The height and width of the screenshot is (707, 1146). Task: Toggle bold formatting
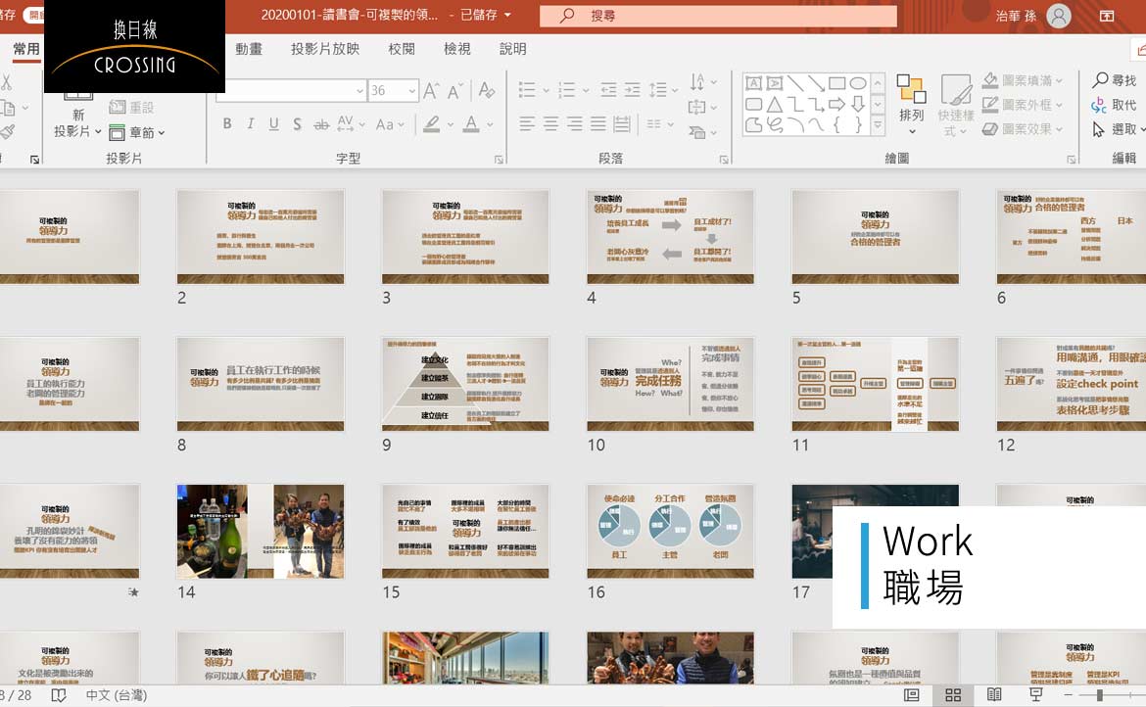[227, 124]
